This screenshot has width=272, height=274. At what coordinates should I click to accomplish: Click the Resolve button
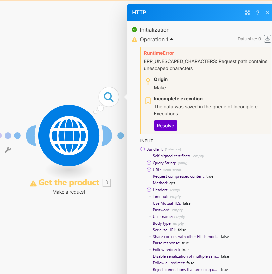coord(165,125)
